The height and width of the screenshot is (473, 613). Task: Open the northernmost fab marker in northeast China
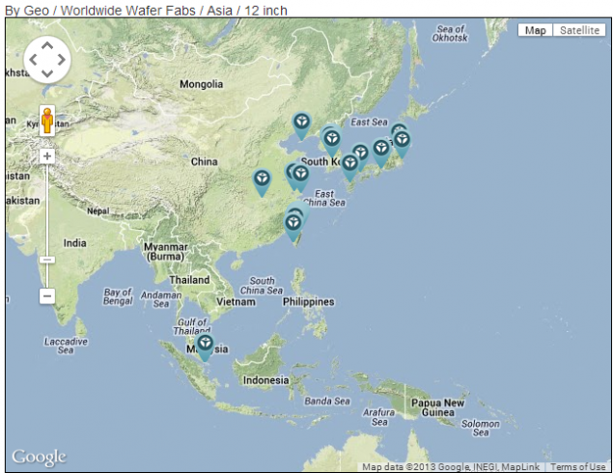pyautogui.click(x=302, y=123)
